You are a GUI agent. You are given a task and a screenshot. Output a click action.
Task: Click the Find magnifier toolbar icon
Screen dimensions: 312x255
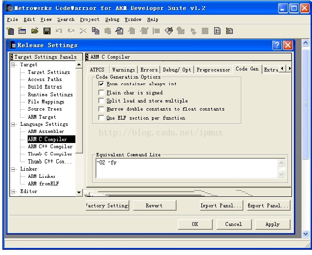point(120,31)
